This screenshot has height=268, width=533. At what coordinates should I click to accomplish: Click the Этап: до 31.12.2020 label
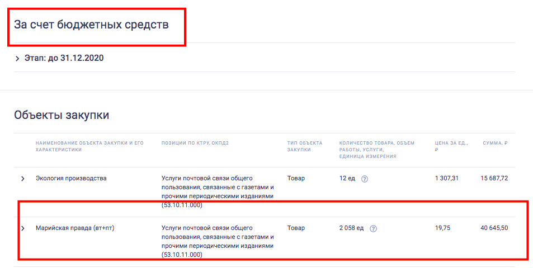64,58
